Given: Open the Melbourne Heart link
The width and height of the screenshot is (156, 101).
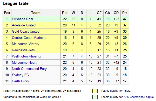Looking at the screenshot, I should (24, 62).
